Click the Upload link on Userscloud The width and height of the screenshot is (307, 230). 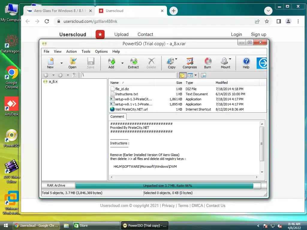coord(121,34)
